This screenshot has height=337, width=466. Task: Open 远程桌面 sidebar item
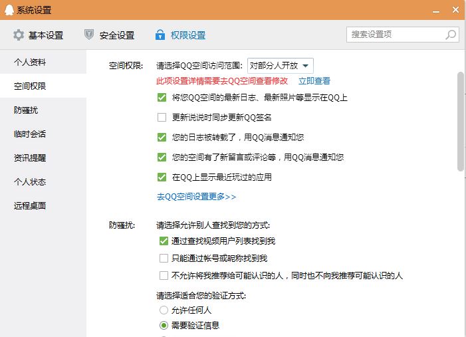coord(43,205)
